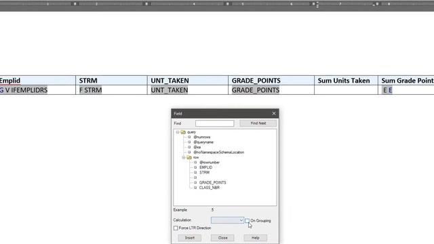Enable the Force LTR Direction checkbox

[x=176, y=228]
